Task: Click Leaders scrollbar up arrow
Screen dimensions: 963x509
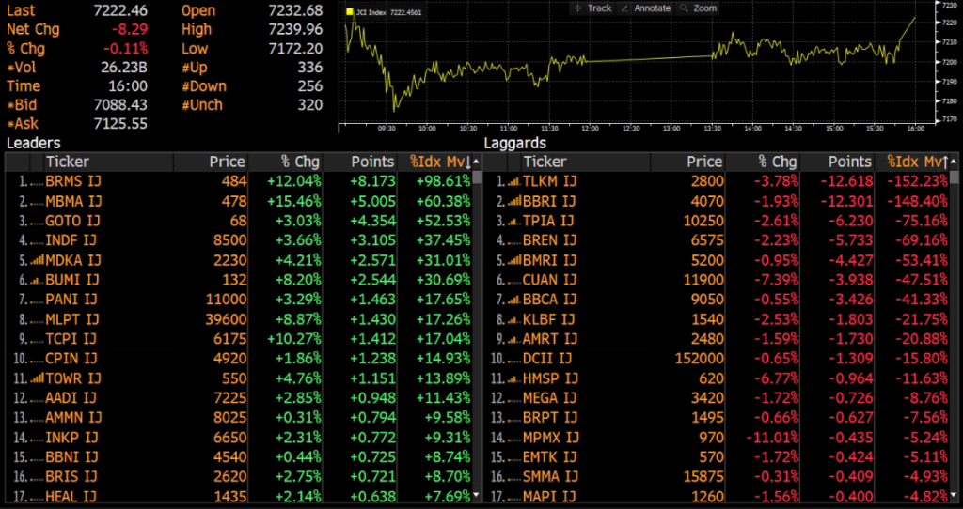Action: 477,162
